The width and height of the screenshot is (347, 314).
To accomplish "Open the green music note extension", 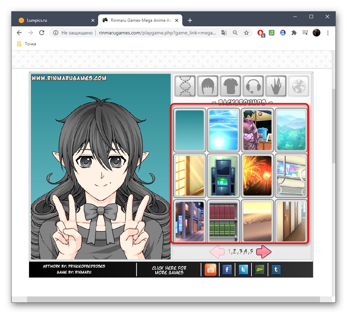I will click(272, 33).
